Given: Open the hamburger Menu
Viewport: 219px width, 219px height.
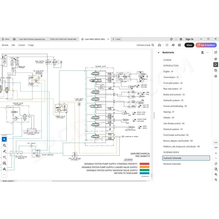Looking at the screenshot, I should 6,39.
